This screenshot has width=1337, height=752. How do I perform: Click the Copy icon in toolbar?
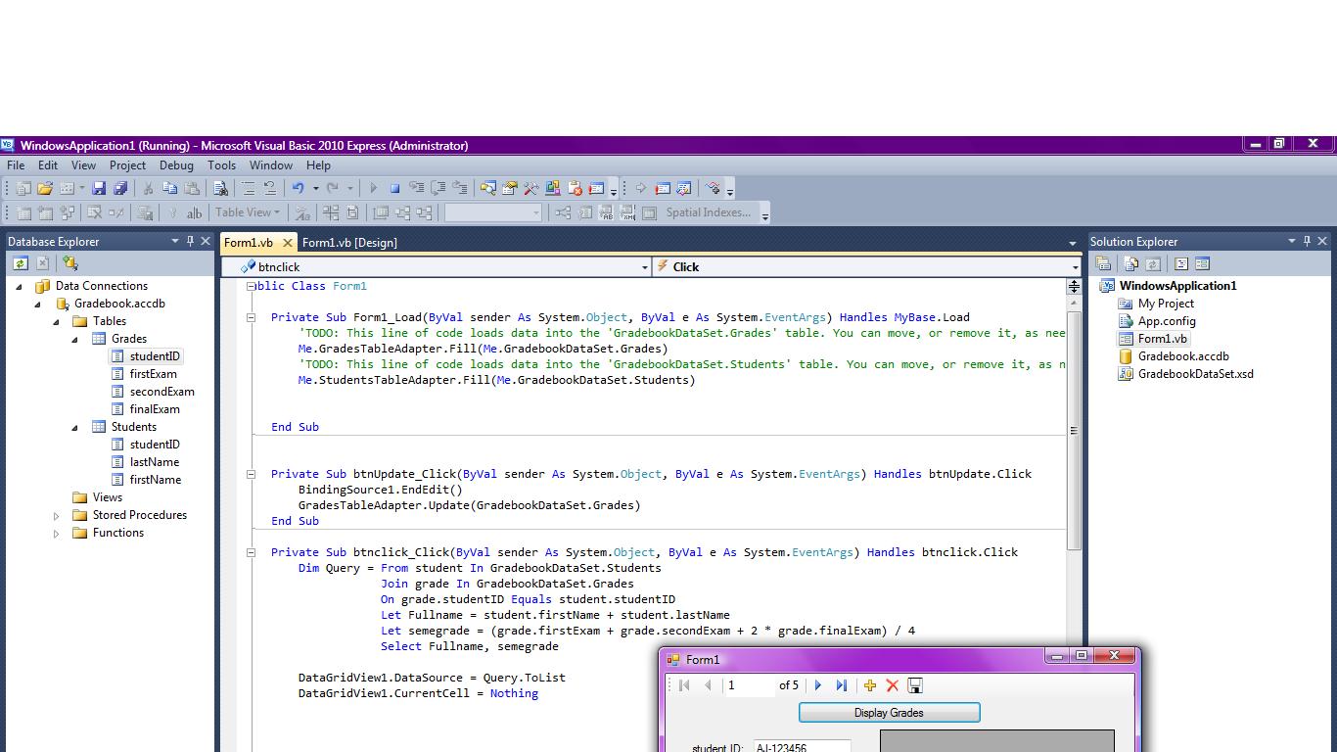coord(169,188)
